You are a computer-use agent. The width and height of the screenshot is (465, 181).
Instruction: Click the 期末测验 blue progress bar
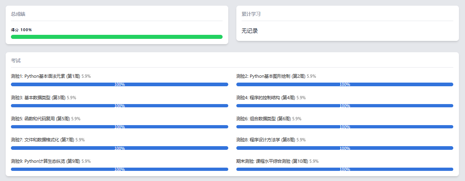click(x=344, y=169)
